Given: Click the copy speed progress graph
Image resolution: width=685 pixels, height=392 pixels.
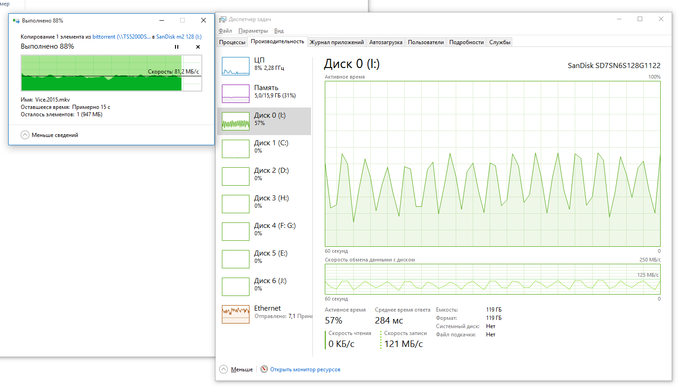Looking at the screenshot, I should [111, 73].
